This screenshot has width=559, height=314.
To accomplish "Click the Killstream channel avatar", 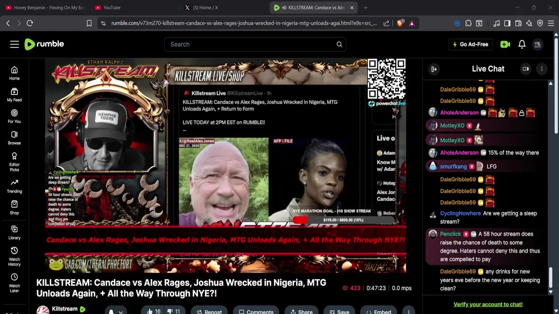I will [43, 310].
